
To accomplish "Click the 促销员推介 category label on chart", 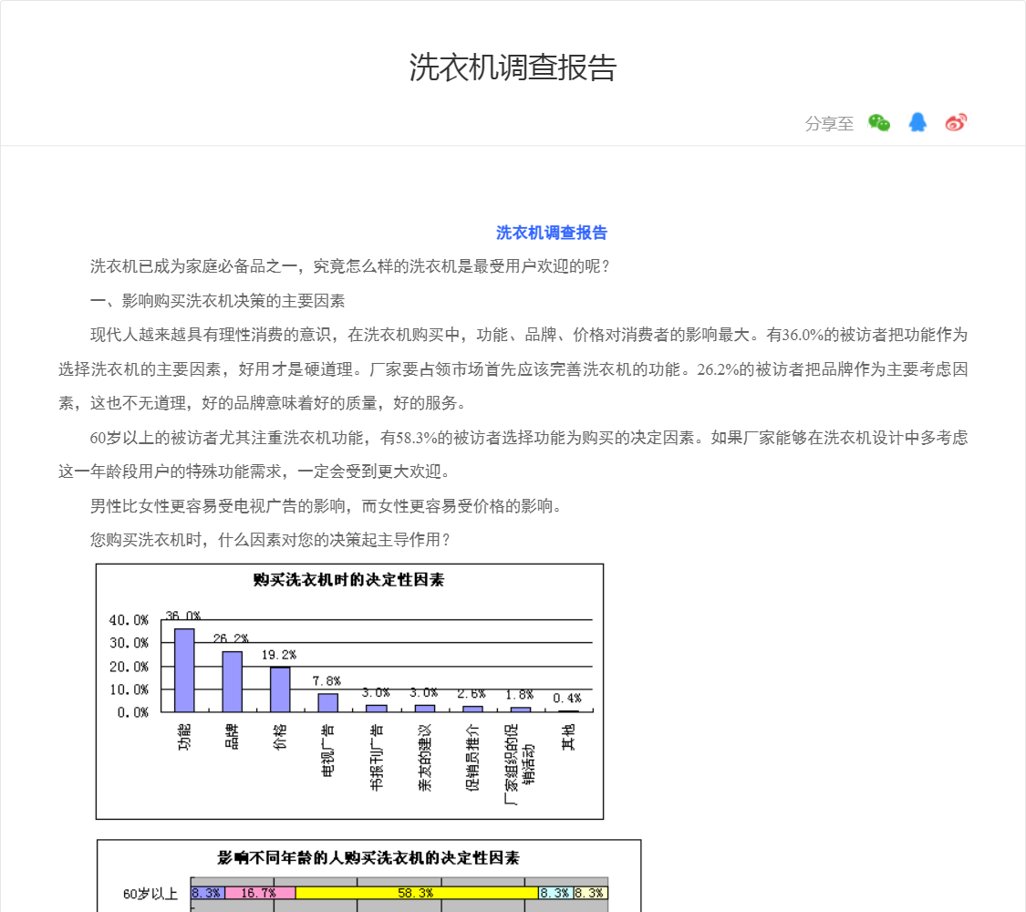I will [x=472, y=757].
